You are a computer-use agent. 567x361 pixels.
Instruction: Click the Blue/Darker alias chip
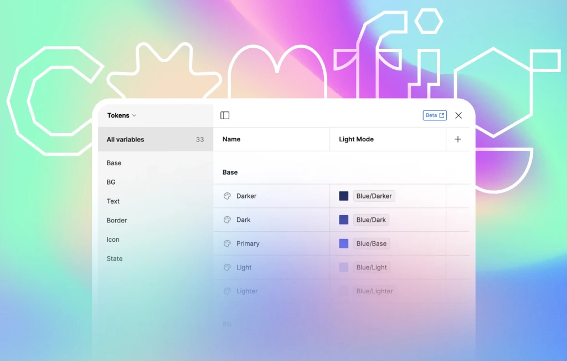tap(374, 196)
